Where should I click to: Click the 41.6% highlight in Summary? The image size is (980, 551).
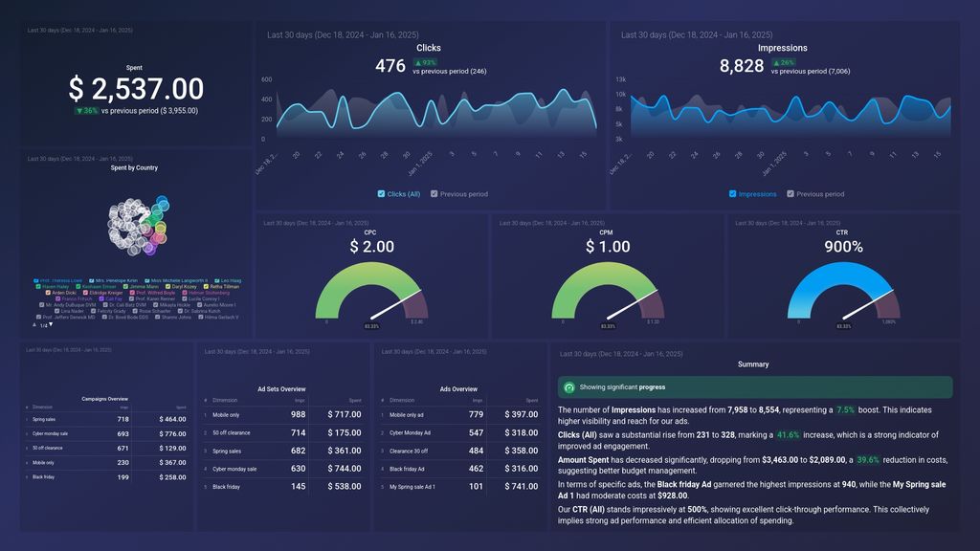click(x=789, y=435)
